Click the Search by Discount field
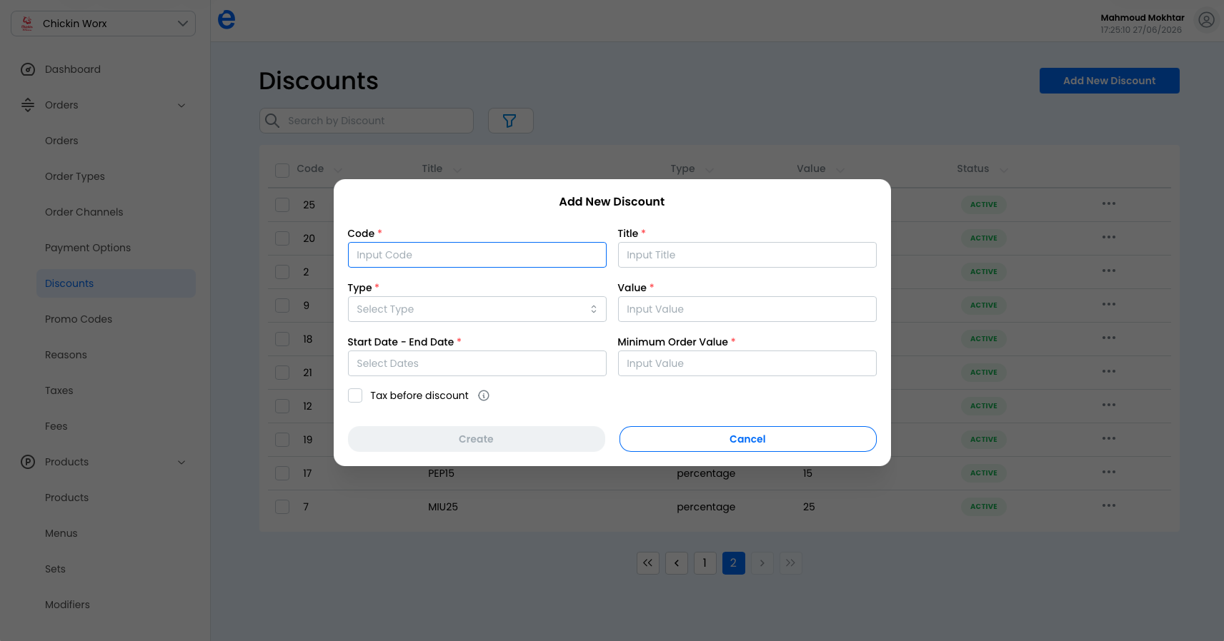1224x641 pixels. coord(367,121)
